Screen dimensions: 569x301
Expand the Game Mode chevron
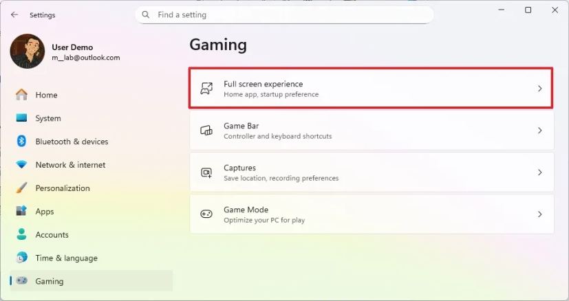(x=539, y=214)
